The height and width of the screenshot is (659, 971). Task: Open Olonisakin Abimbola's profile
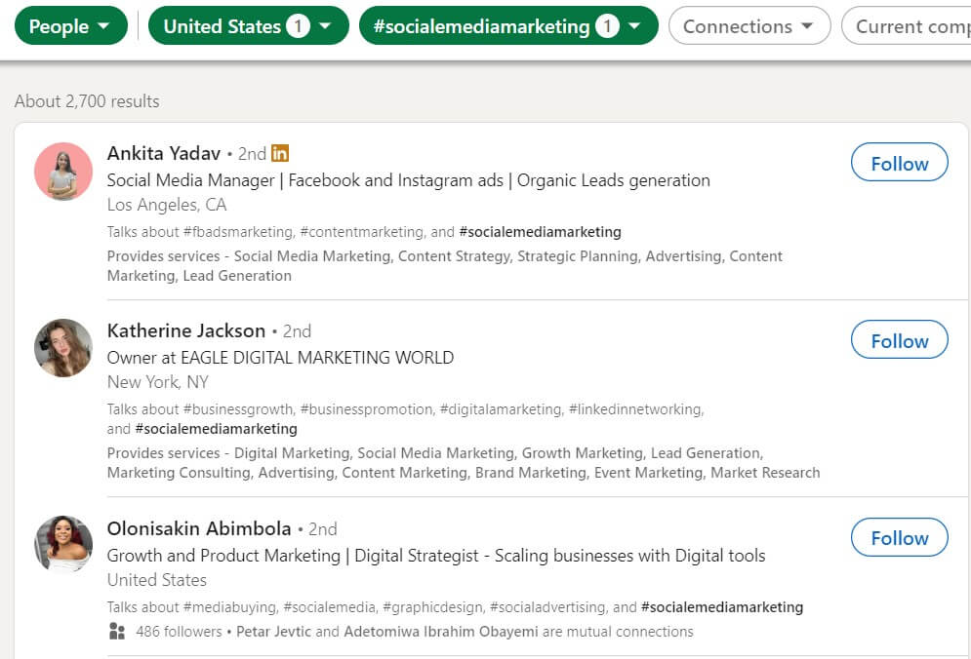[197, 528]
